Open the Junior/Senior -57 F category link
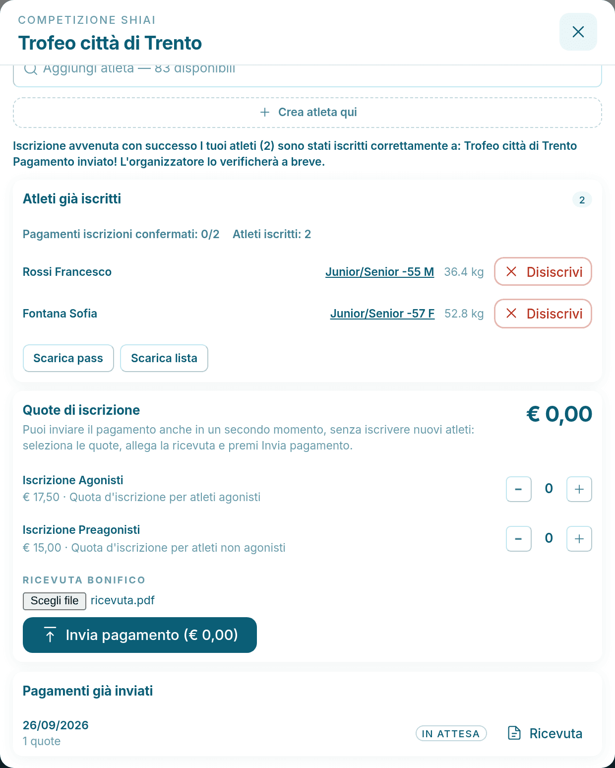The height and width of the screenshot is (768, 615). click(382, 314)
